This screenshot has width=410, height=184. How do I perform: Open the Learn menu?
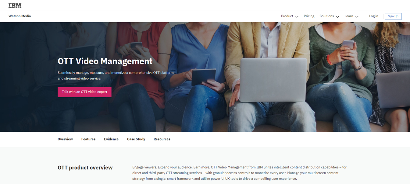click(349, 16)
